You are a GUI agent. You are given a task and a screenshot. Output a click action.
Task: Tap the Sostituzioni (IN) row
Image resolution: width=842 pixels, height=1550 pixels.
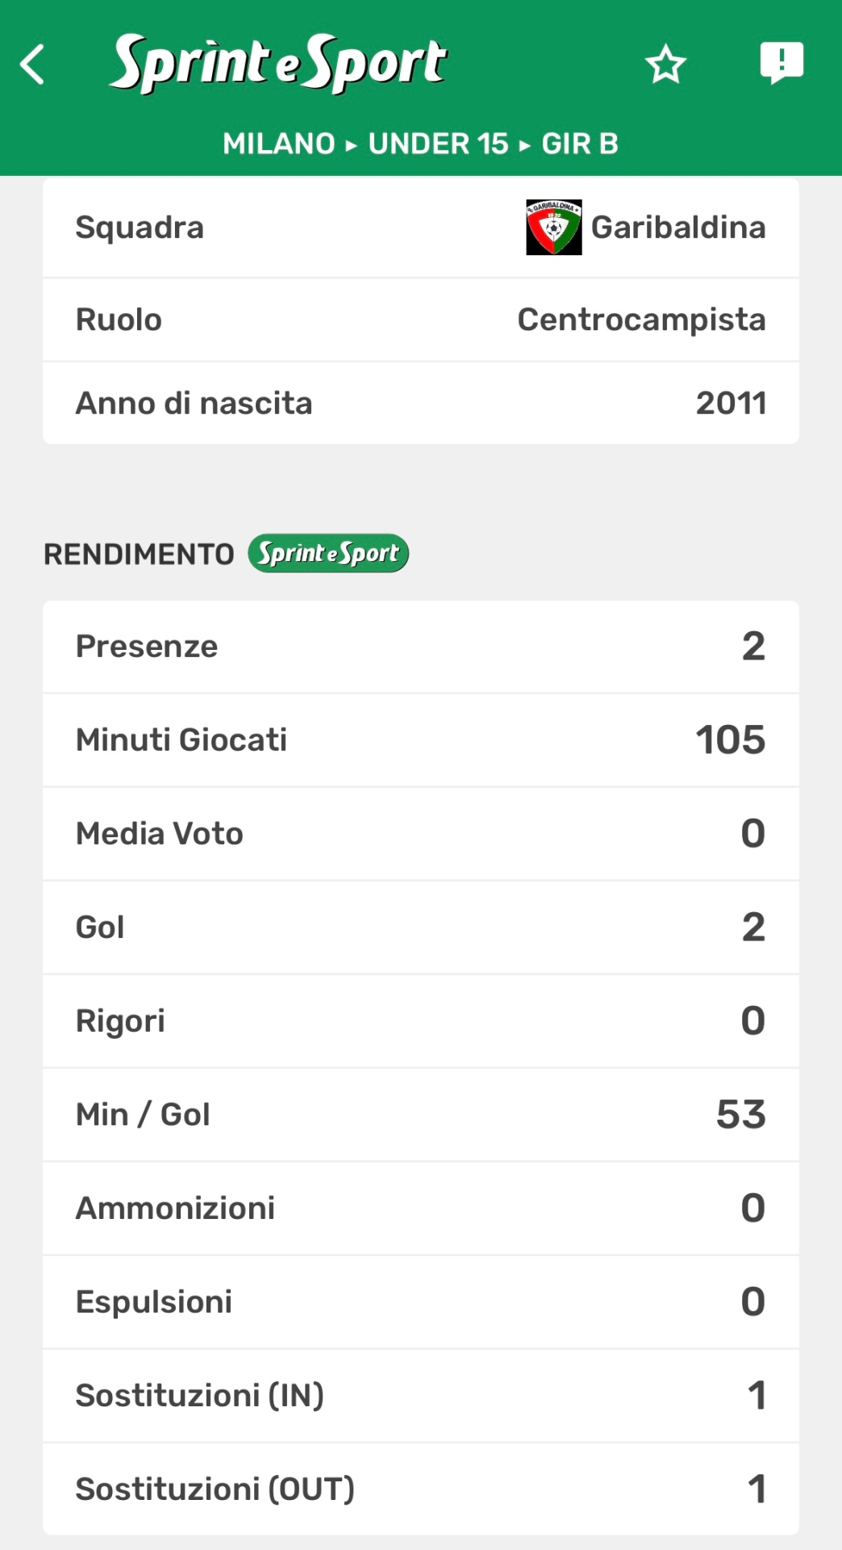pos(420,1395)
